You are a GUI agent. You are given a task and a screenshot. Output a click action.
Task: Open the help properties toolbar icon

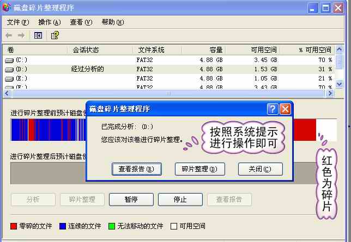[55, 35]
